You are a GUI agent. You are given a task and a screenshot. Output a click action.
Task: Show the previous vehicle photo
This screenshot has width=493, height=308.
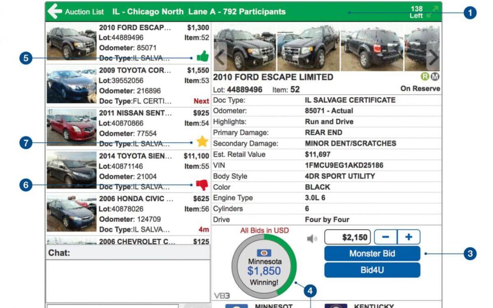[220, 57]
